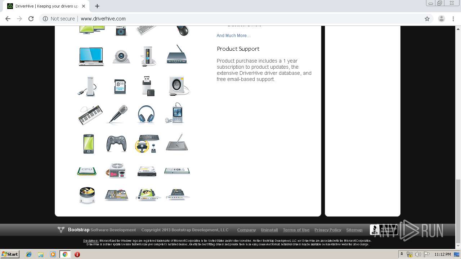Reload the current page

(x=31, y=19)
